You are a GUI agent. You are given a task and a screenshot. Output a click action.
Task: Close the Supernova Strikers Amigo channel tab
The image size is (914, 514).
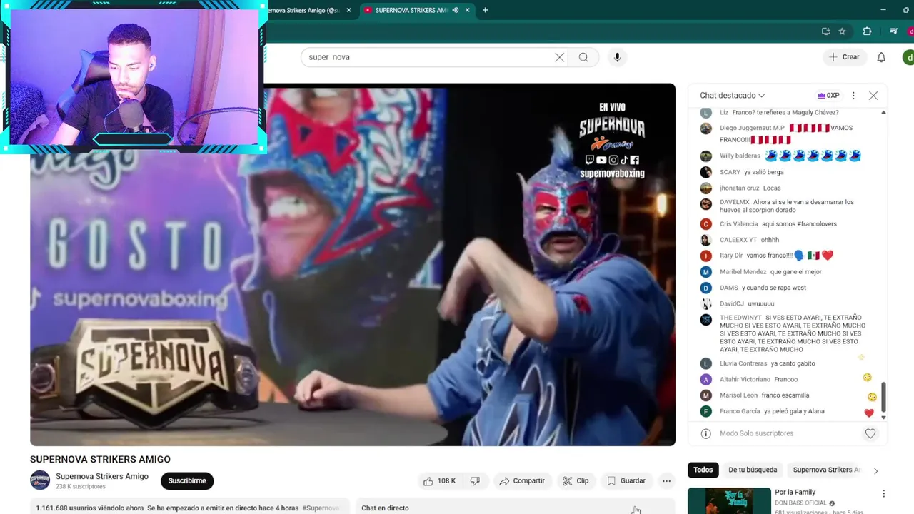348,10
